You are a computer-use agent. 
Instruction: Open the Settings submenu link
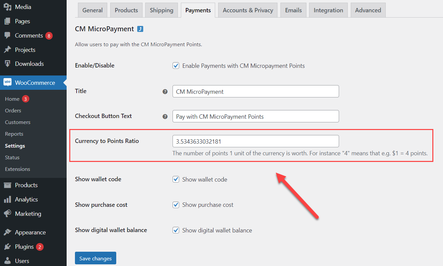(15, 146)
